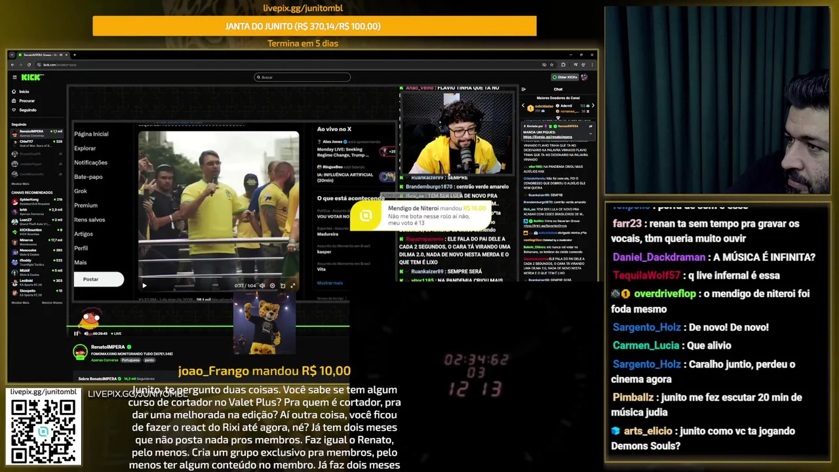Mute the Kick stream volume icon
The width and height of the screenshot is (839, 472).
point(86,333)
